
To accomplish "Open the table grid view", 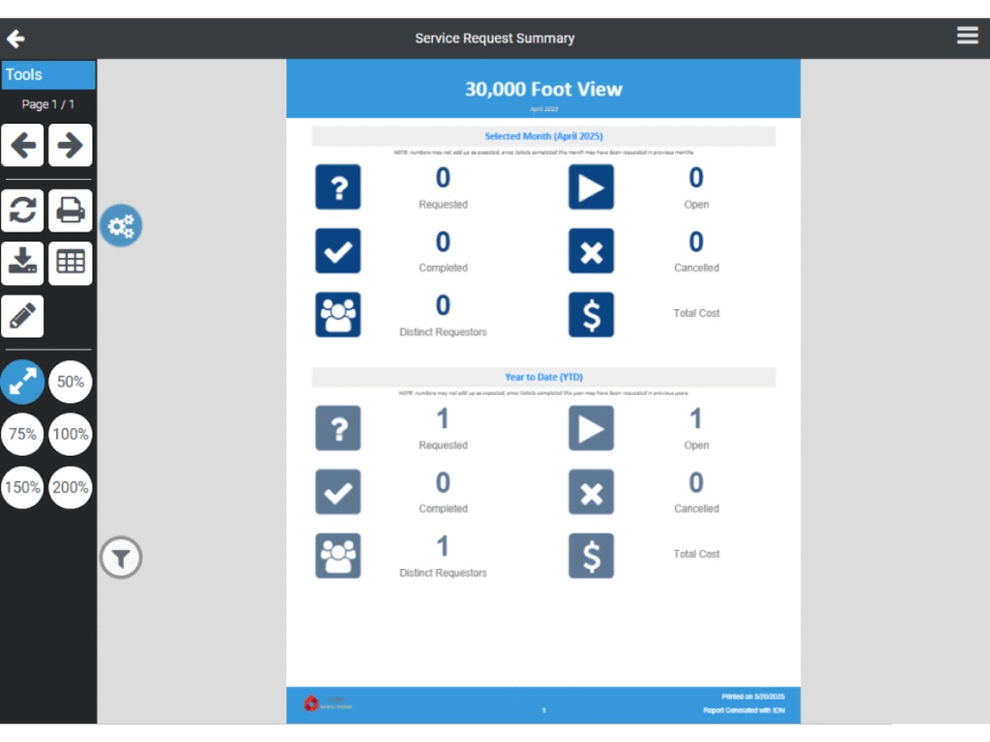I will (x=71, y=263).
